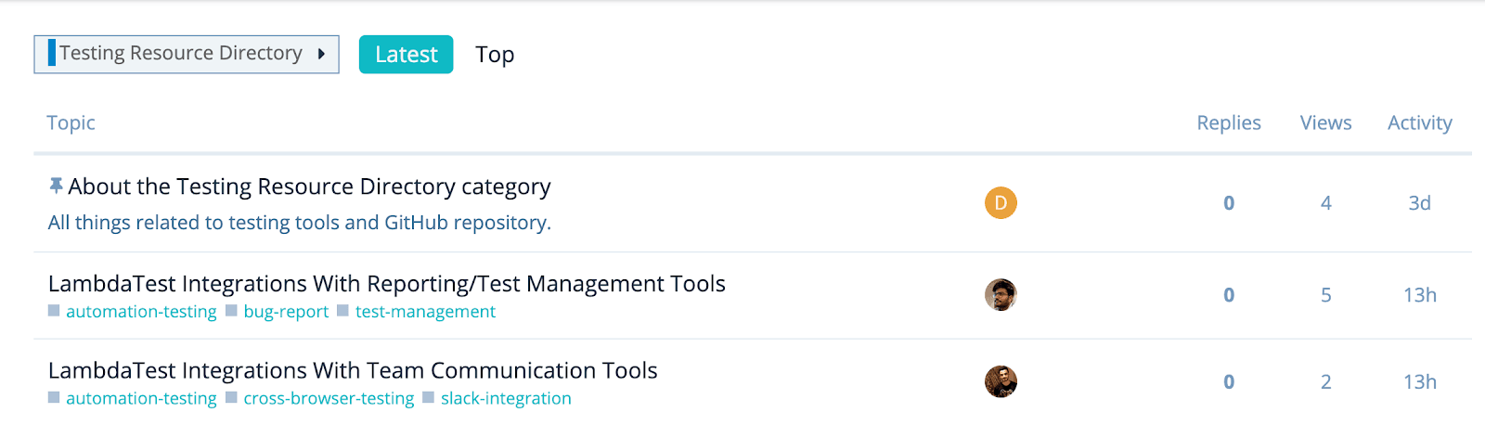Click the test-management tag

pyautogui.click(x=425, y=312)
